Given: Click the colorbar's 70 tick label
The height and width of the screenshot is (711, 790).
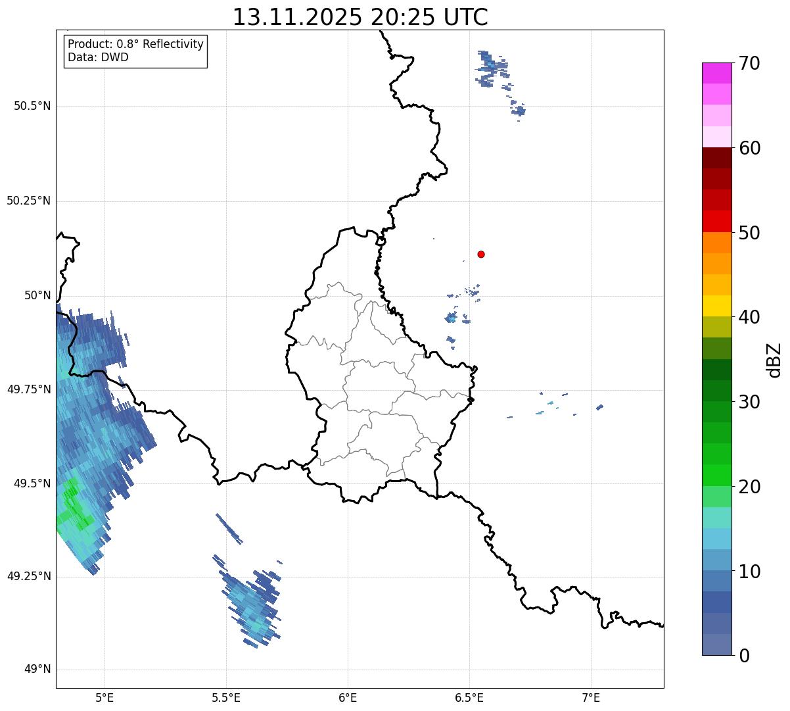Looking at the screenshot, I should 749,63.
